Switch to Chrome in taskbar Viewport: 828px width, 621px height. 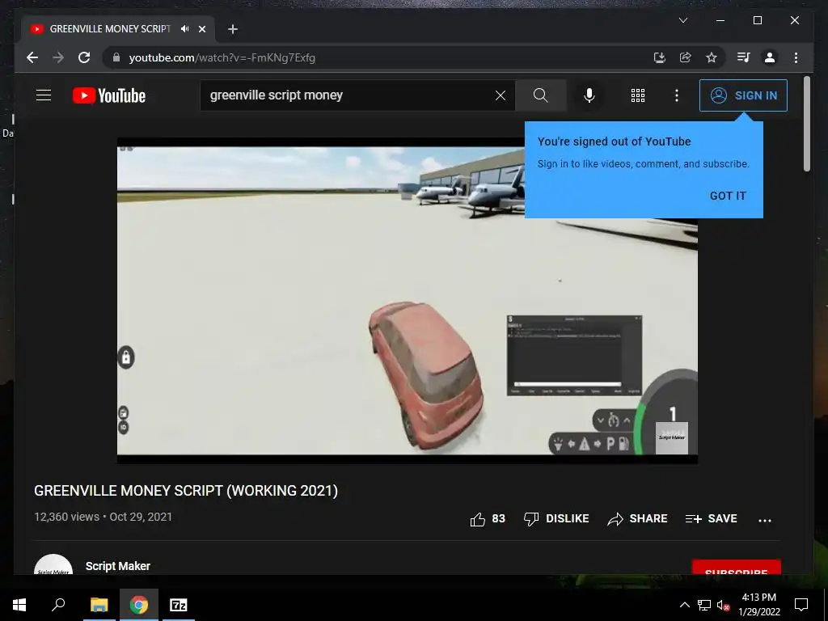pyautogui.click(x=139, y=605)
